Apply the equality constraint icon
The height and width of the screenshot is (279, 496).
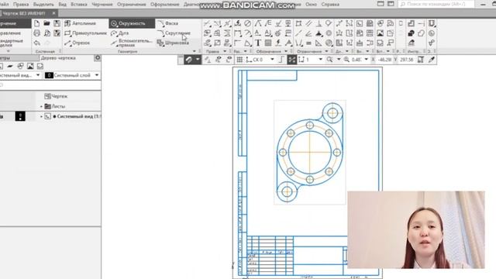(x=308, y=43)
